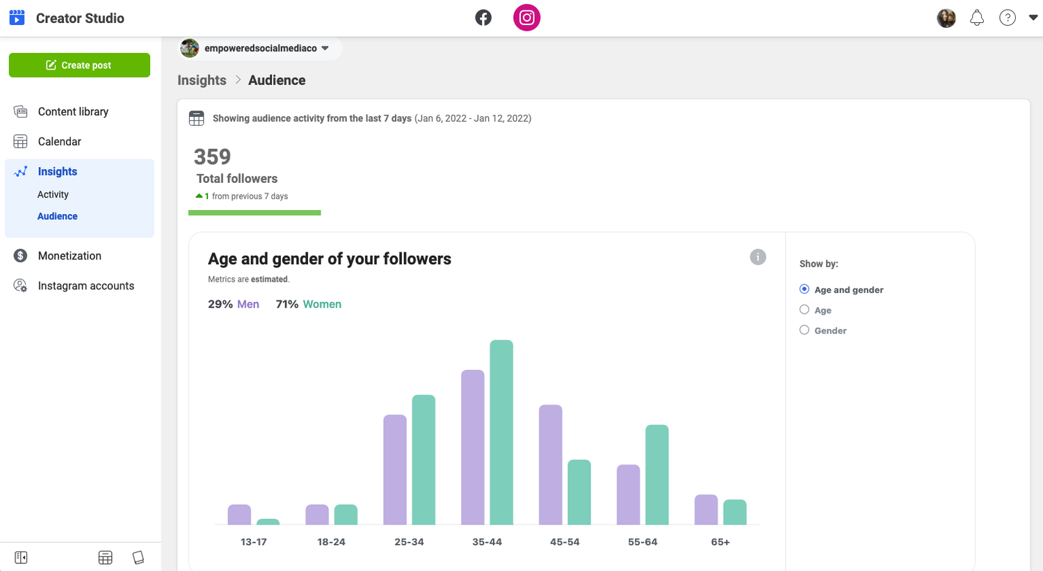Viewport: 1043px width, 571px height.
Task: Go to Calendar section
Action: click(x=59, y=141)
